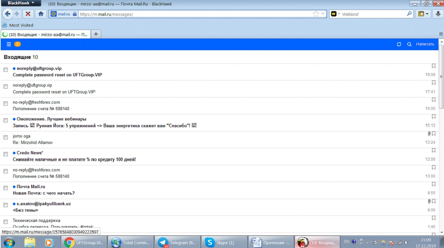The width and height of the screenshot is (444, 248).
Task: Click sender 'Техническая поддержка'
Action: (x=36, y=220)
